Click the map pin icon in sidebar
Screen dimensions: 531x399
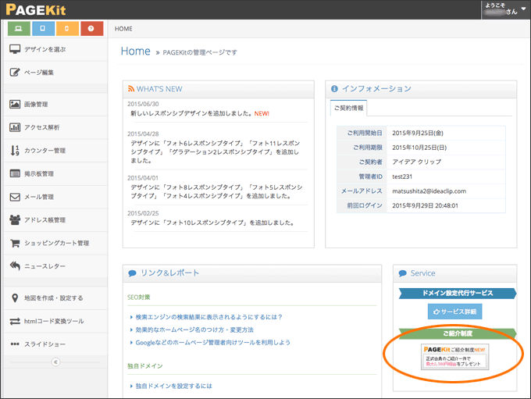15,298
